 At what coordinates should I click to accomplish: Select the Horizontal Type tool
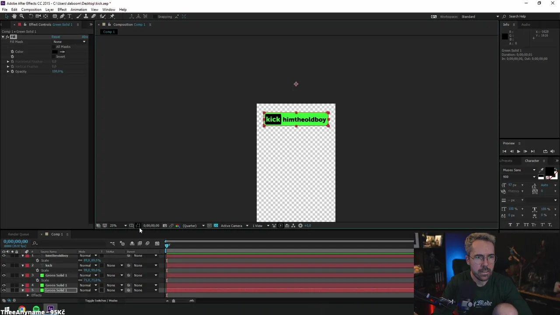[70, 16]
